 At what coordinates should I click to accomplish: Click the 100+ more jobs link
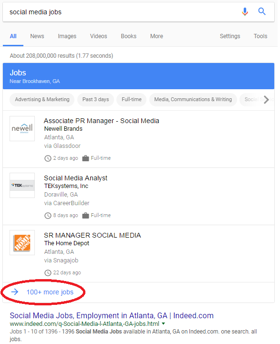[x=50, y=292]
